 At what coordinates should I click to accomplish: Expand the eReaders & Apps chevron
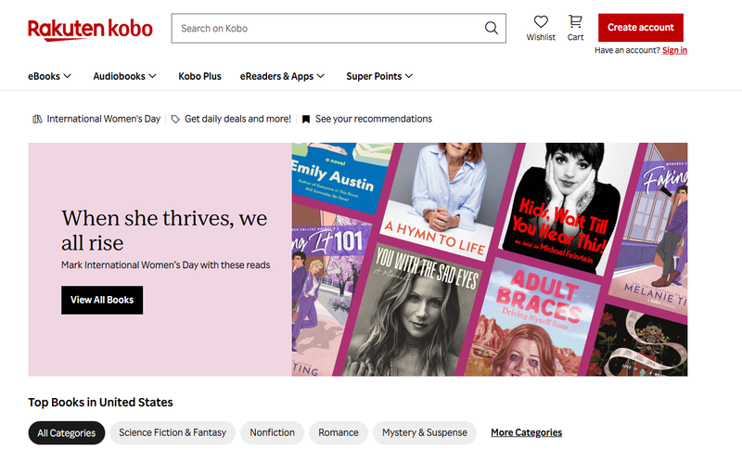click(x=321, y=76)
